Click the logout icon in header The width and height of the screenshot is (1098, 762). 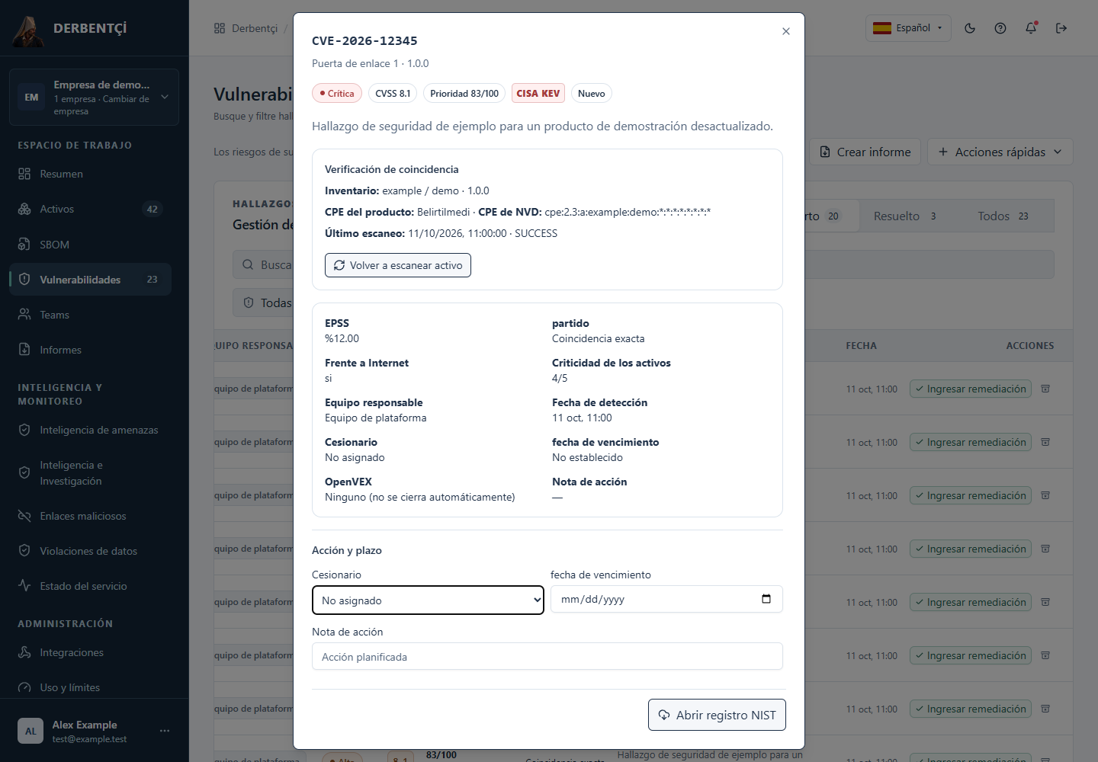pos(1061,28)
